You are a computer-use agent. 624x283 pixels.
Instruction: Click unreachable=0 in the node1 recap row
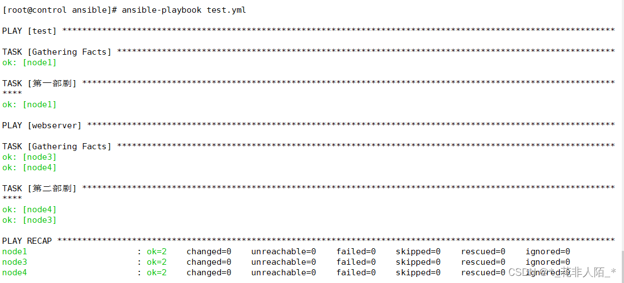tap(283, 251)
